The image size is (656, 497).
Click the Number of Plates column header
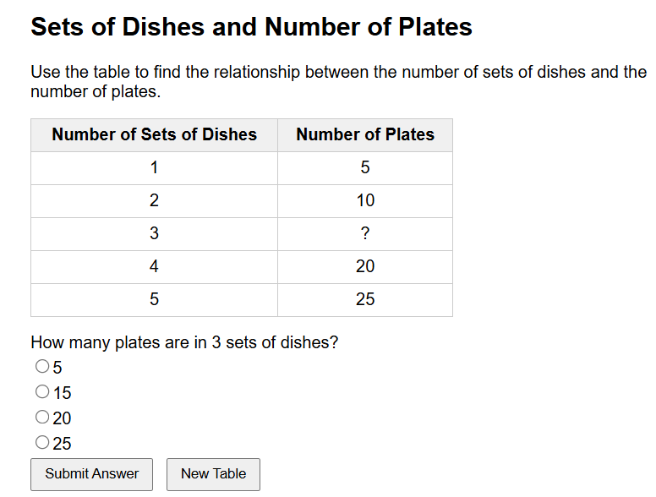click(x=364, y=135)
